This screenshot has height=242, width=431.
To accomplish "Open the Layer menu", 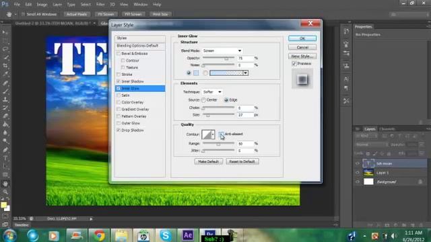I will pyautogui.click(x=57, y=5).
